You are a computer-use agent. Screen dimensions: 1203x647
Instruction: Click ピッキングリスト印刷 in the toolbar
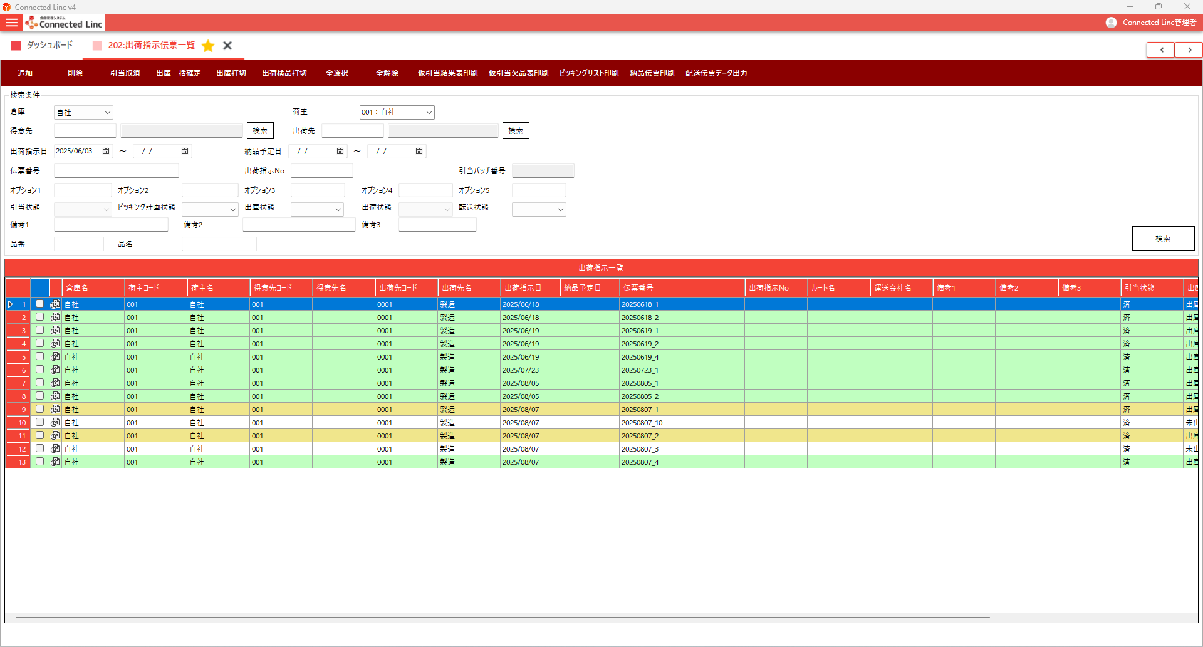(x=588, y=73)
